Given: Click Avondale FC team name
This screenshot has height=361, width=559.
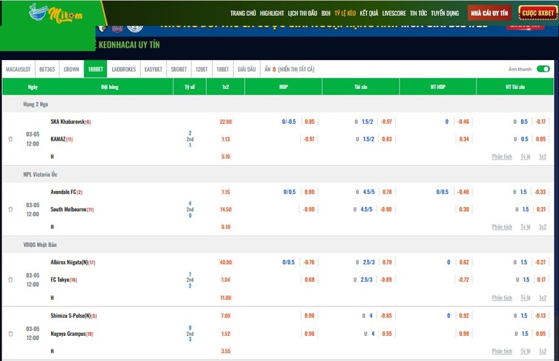Looking at the screenshot, I should (x=64, y=192).
